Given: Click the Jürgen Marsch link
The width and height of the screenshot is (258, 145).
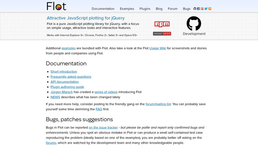Looking at the screenshot, I should [x=61, y=92].
